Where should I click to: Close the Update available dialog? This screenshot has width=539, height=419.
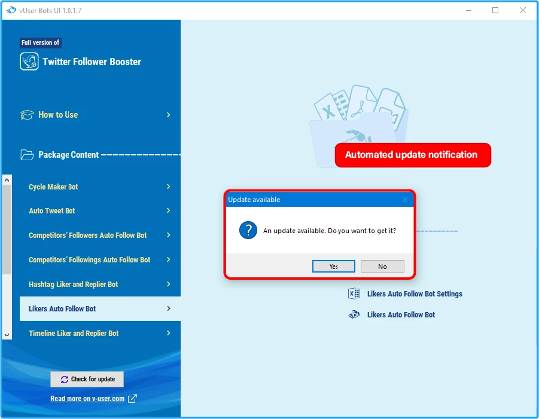pos(405,200)
